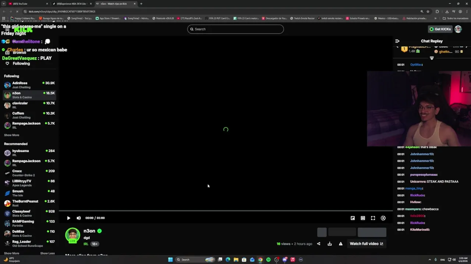Collapse the Chat Replay panel icon
The width and height of the screenshot is (471, 264).
[397, 41]
